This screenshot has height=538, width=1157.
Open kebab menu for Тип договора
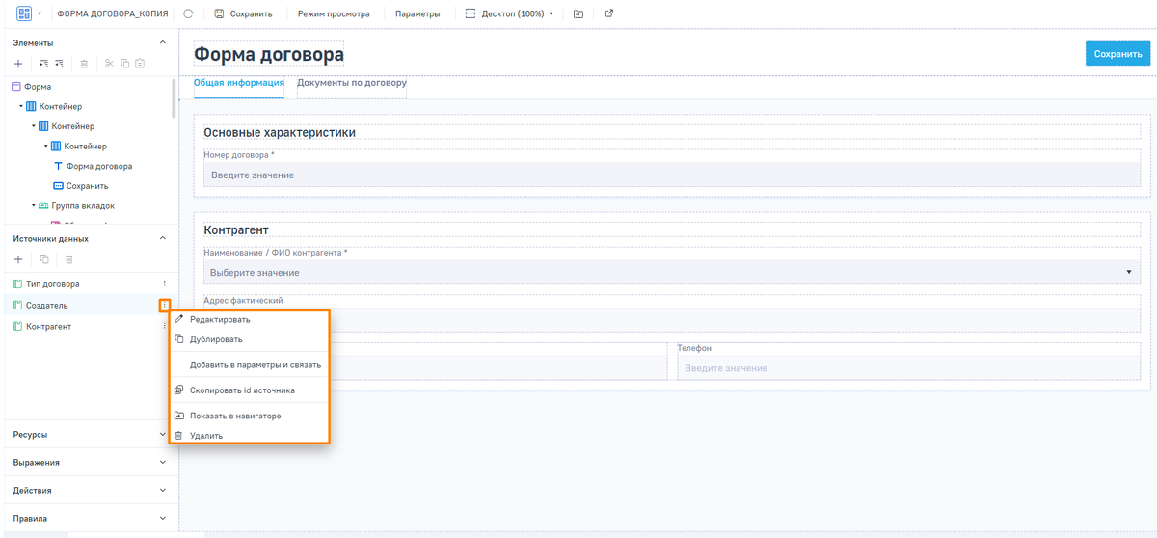[165, 284]
